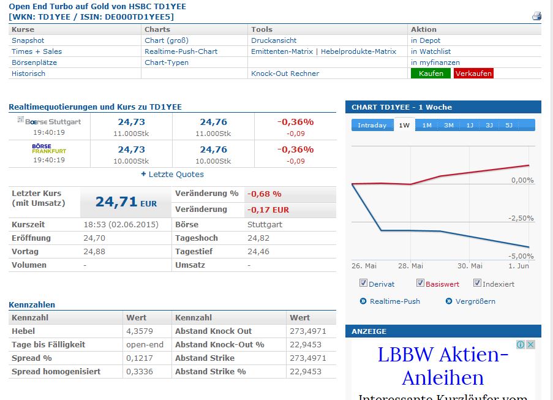Click the ad info icon

tap(521, 345)
